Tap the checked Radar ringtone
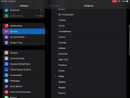The height and width of the screenshot is (98, 130). click(89, 76)
